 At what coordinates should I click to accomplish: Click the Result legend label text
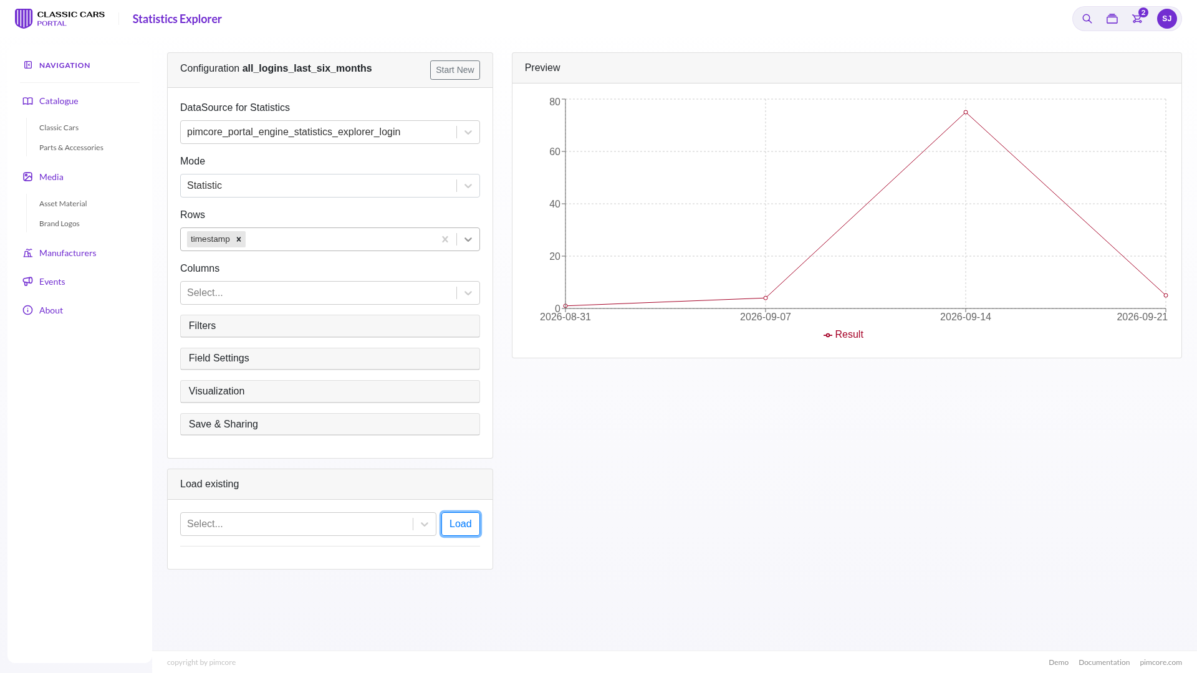(x=849, y=335)
